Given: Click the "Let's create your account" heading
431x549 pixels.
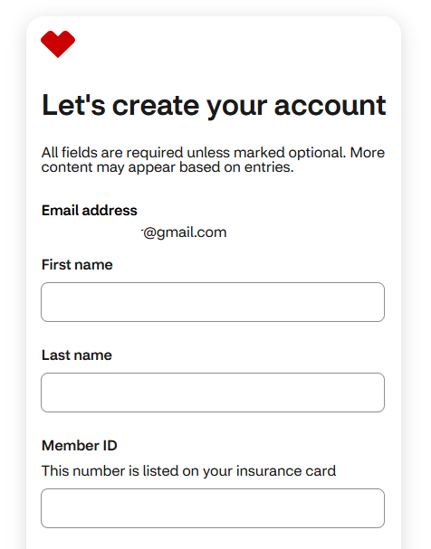Looking at the screenshot, I should (214, 105).
